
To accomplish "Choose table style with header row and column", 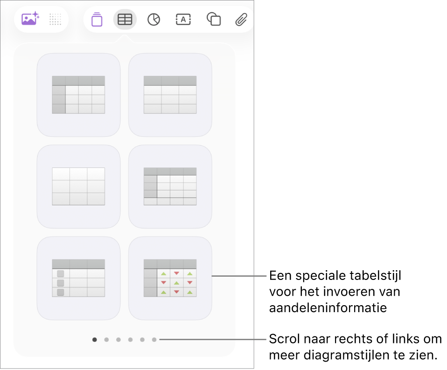I will [x=78, y=95].
